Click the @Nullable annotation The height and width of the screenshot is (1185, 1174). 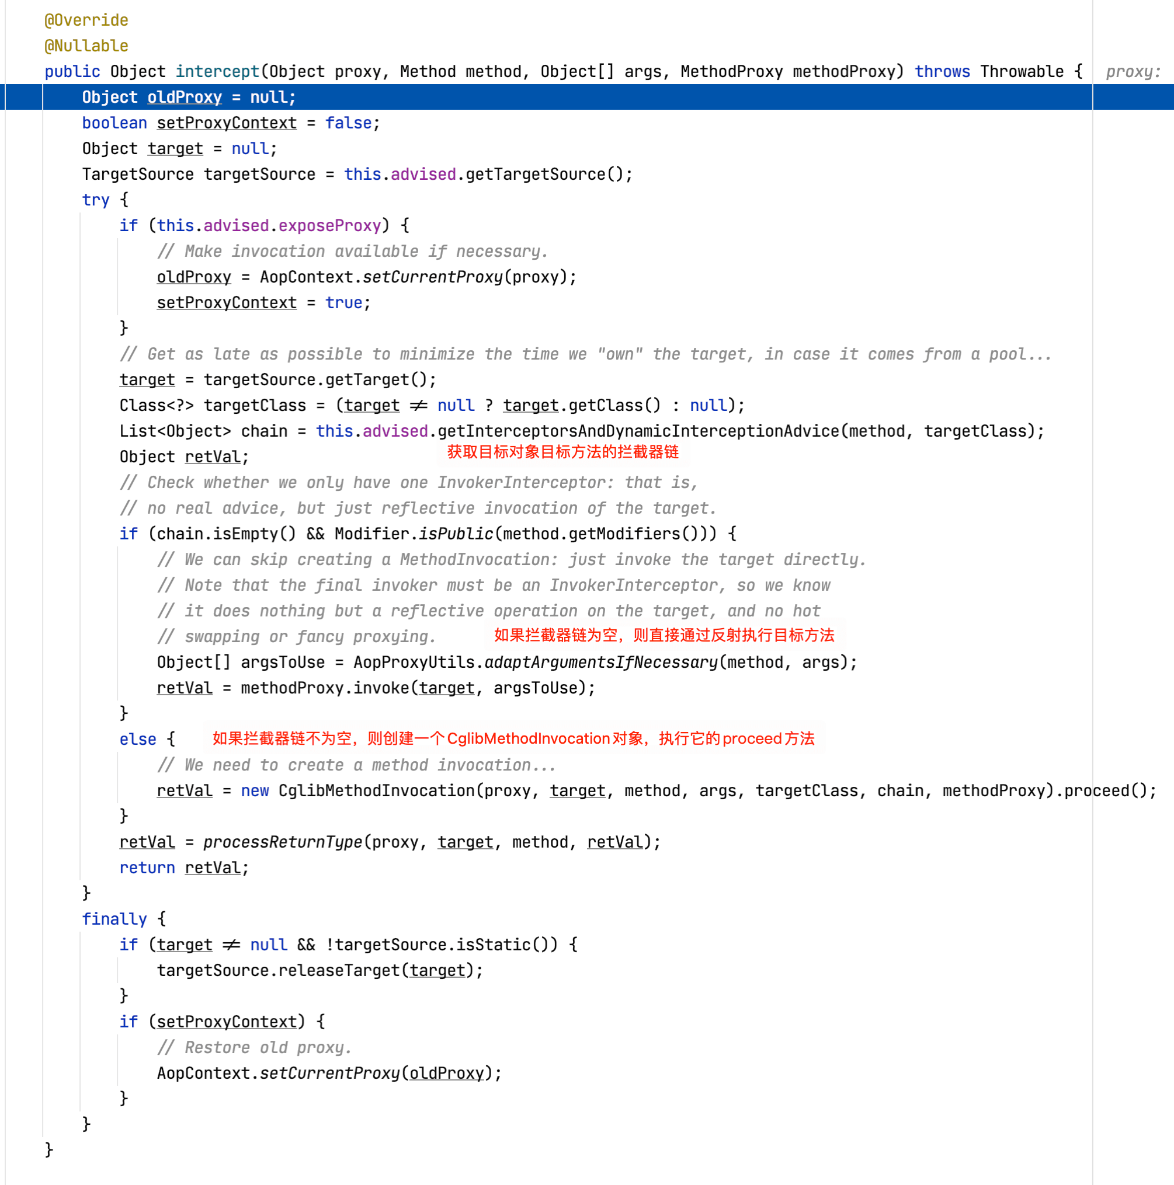point(86,46)
